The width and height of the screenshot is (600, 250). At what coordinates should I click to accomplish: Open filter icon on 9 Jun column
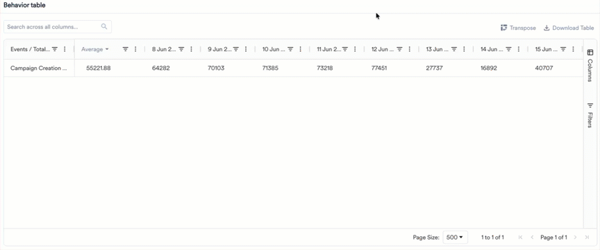pos(236,49)
